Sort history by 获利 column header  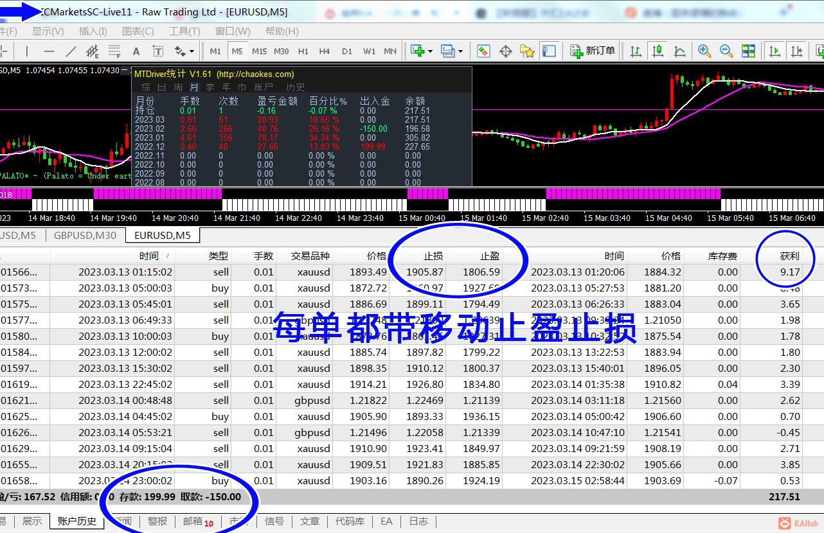[x=790, y=256]
